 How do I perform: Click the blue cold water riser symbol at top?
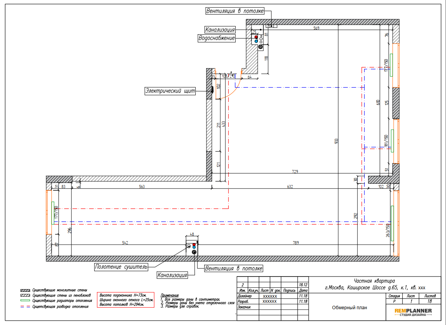[x=256, y=41]
